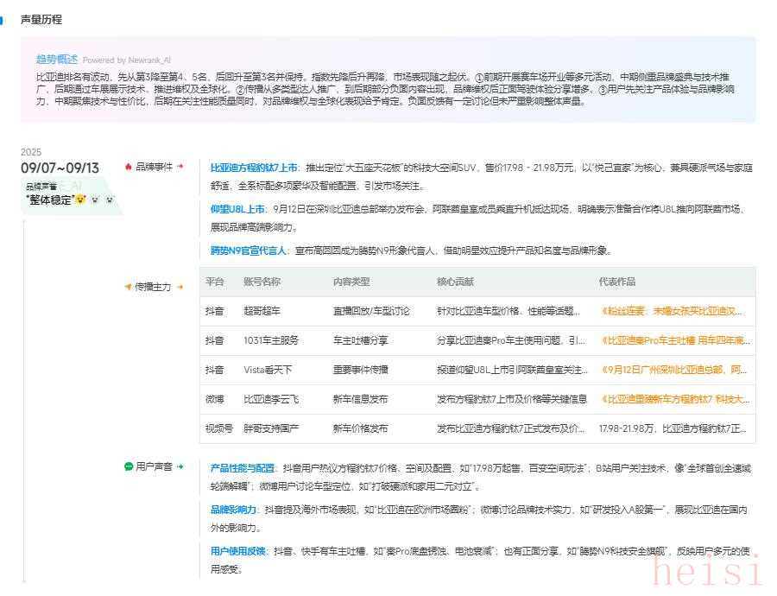Click the 趋势概述 title in summary box
The height and width of the screenshot is (596, 777).
(56, 59)
